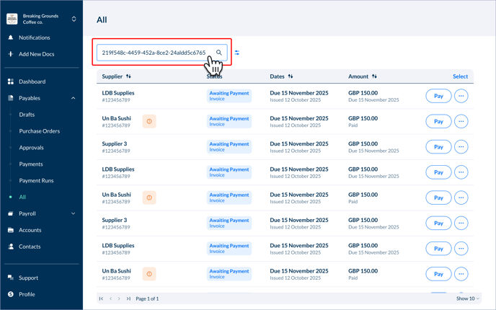Open more options for first Supplier 3 row
Screen dimensions: 496x310
461,147
